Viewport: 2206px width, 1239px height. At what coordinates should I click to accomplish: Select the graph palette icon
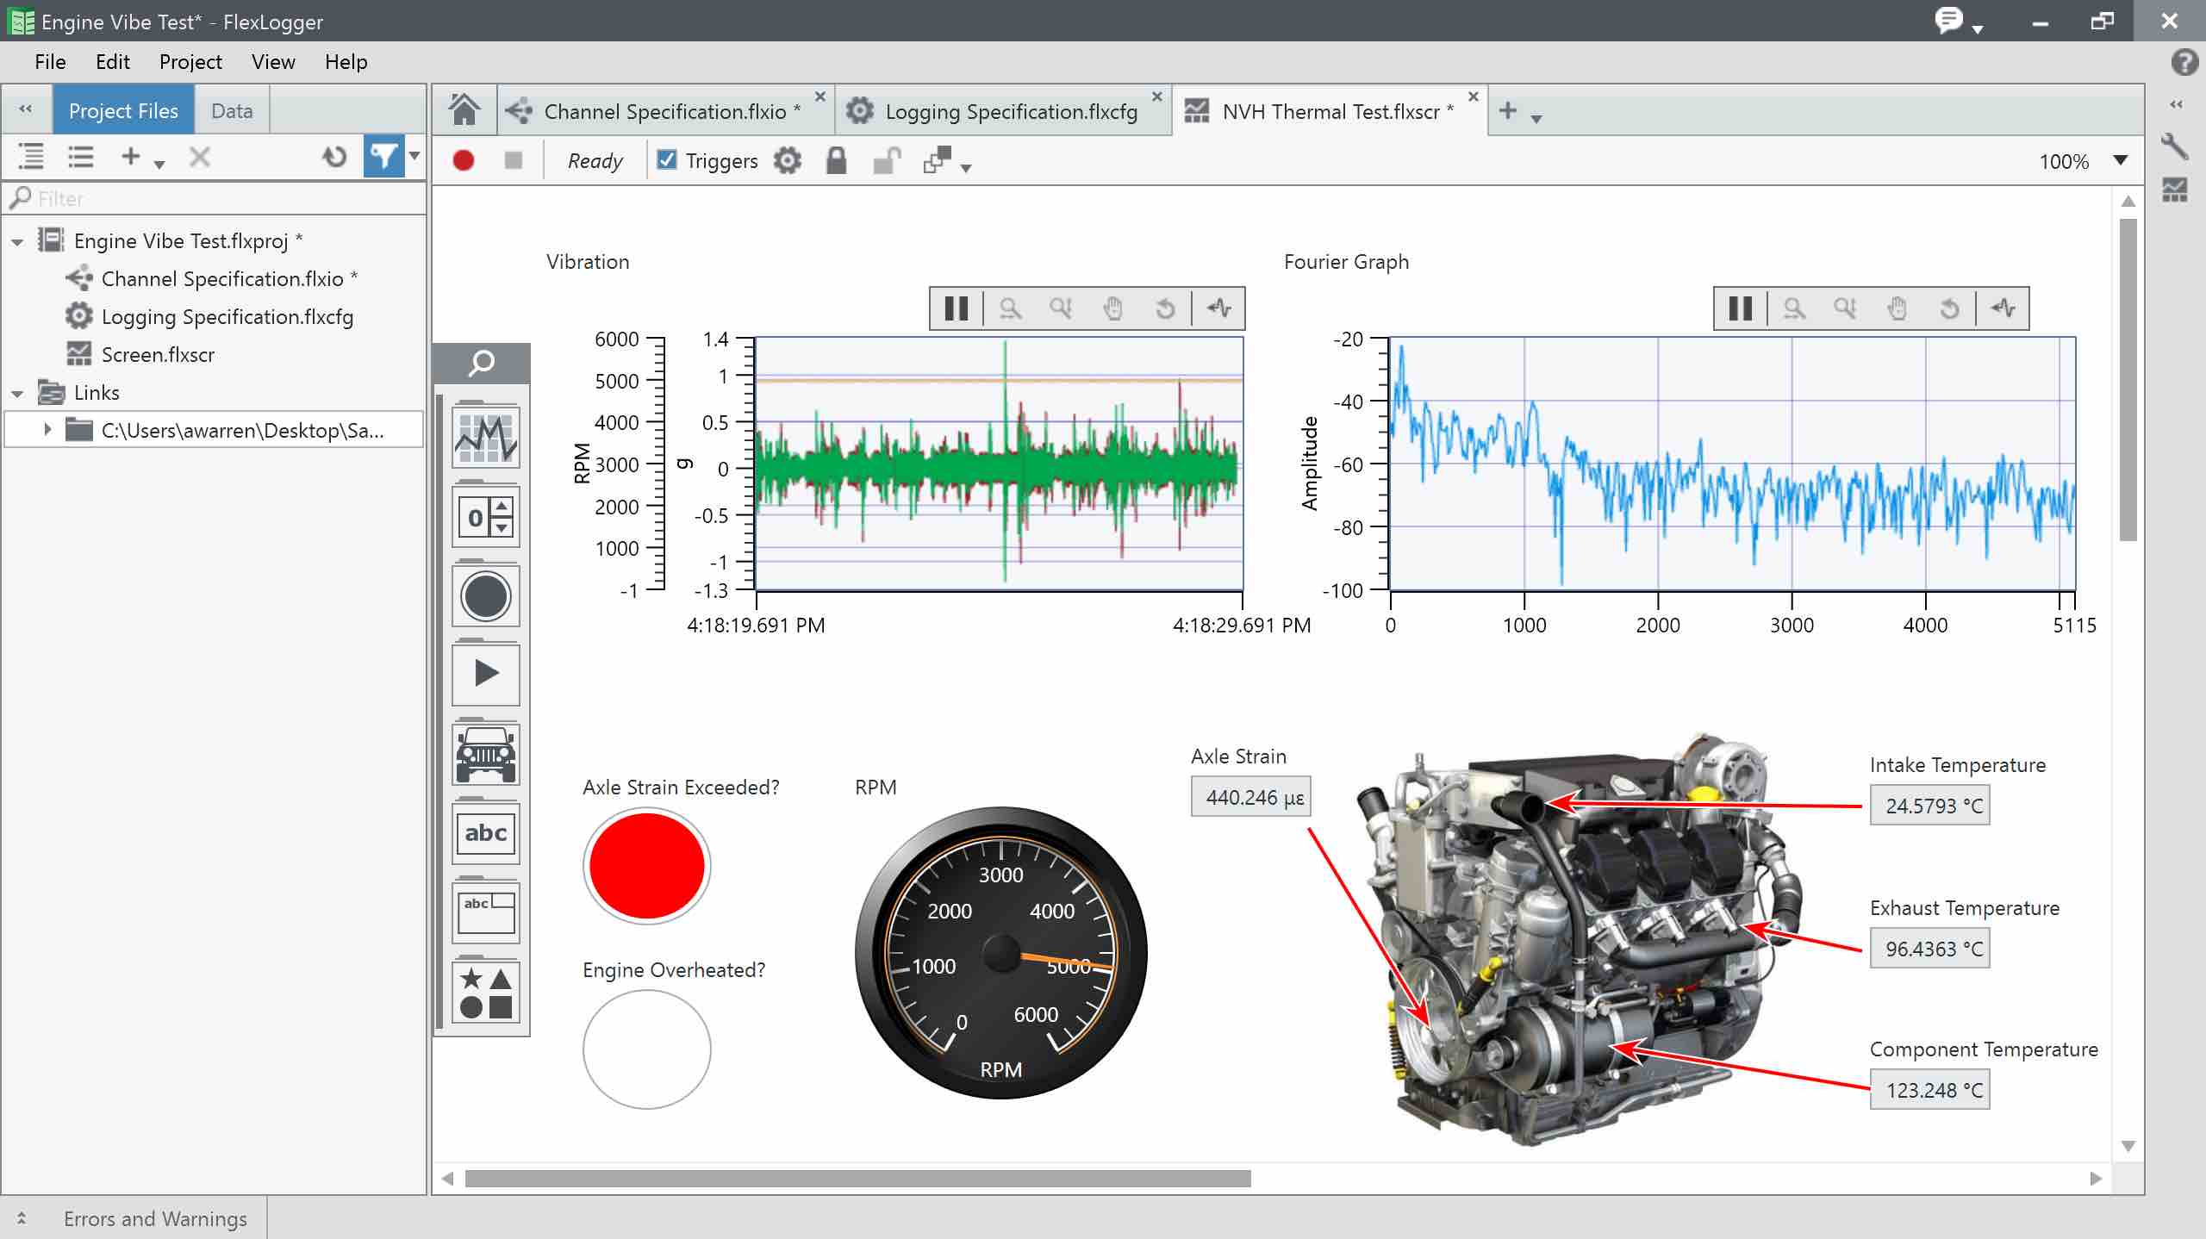click(x=486, y=438)
